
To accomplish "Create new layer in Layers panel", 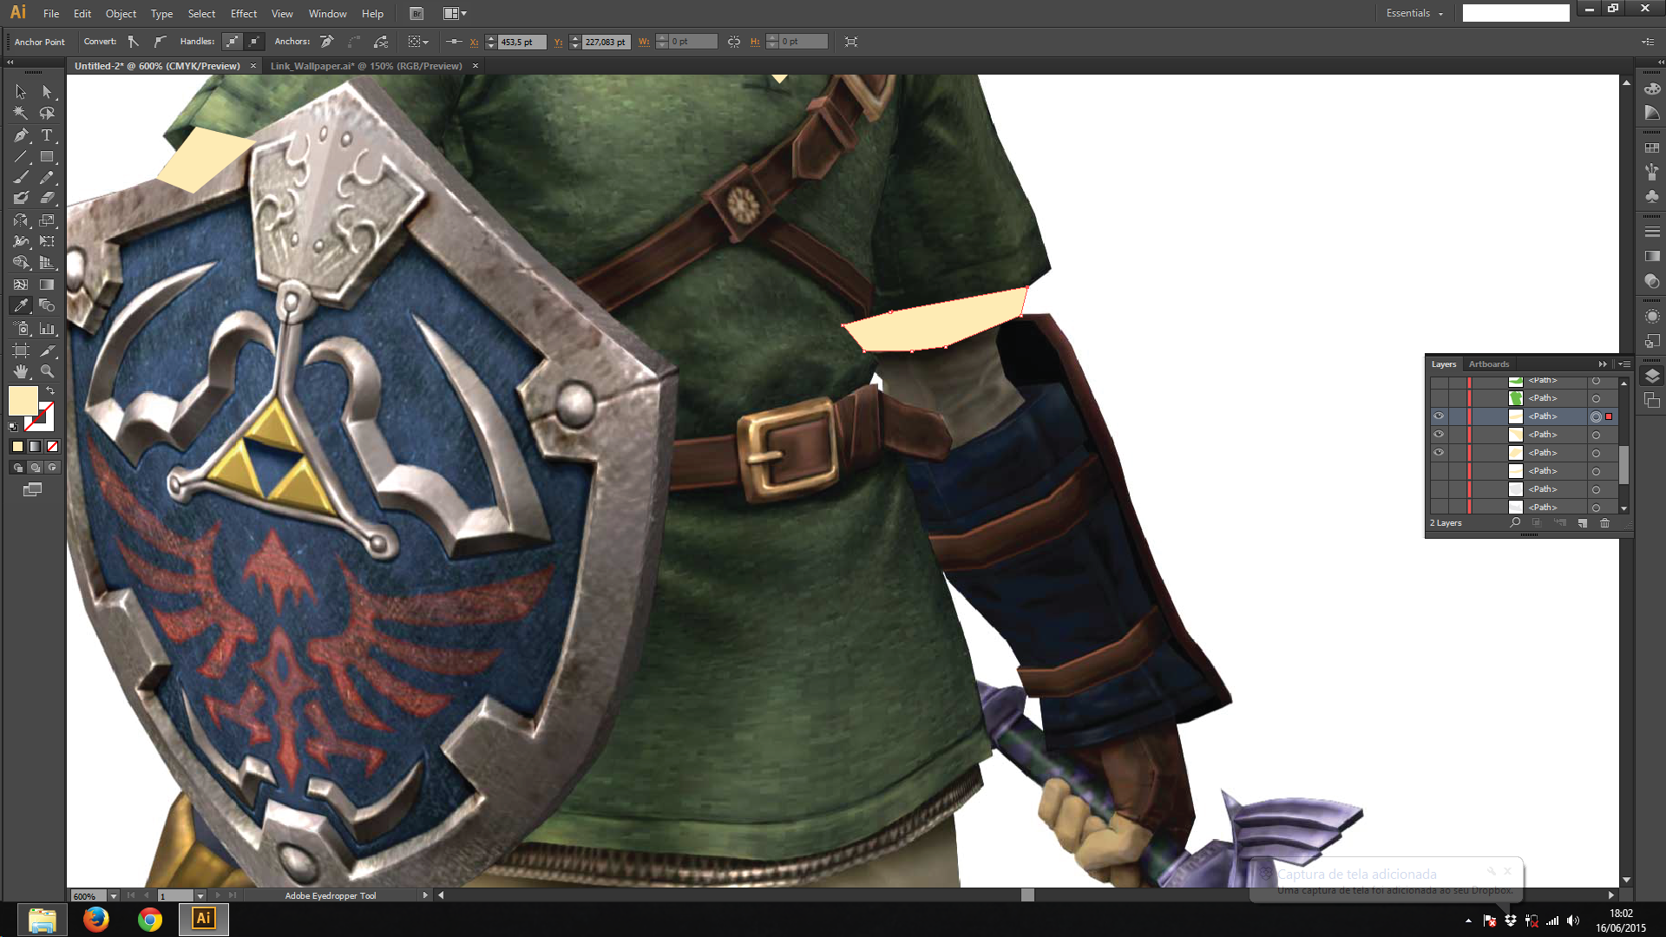I will pos(1582,523).
